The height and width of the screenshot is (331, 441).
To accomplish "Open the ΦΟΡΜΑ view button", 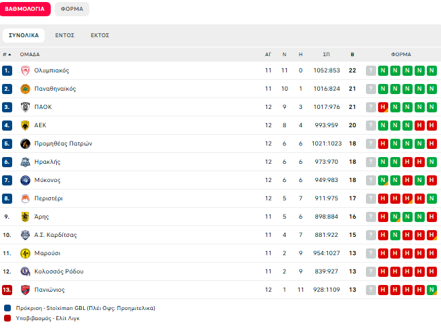I will point(72,9).
